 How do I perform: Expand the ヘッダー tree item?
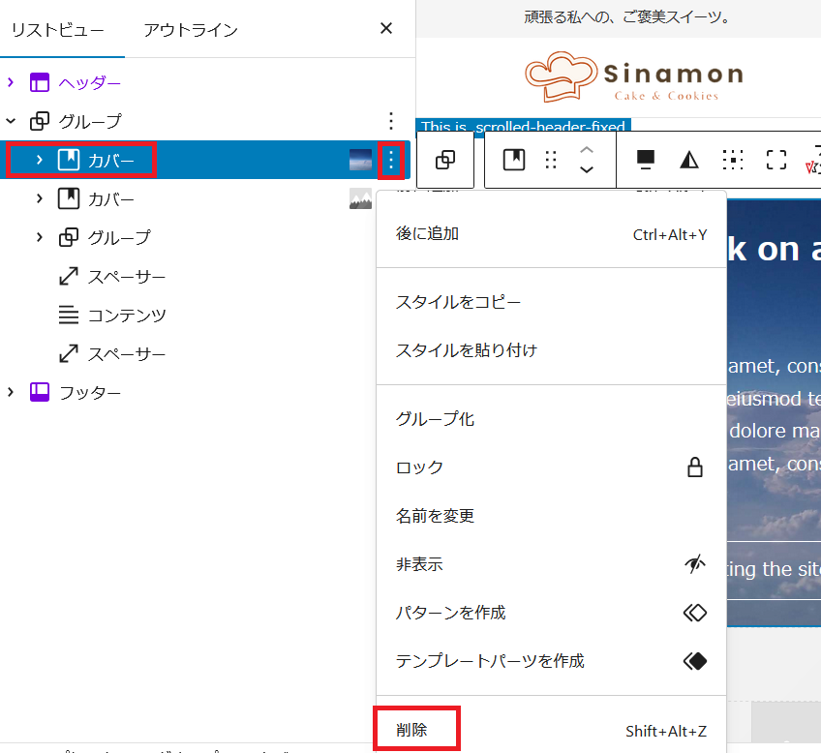click(x=12, y=82)
